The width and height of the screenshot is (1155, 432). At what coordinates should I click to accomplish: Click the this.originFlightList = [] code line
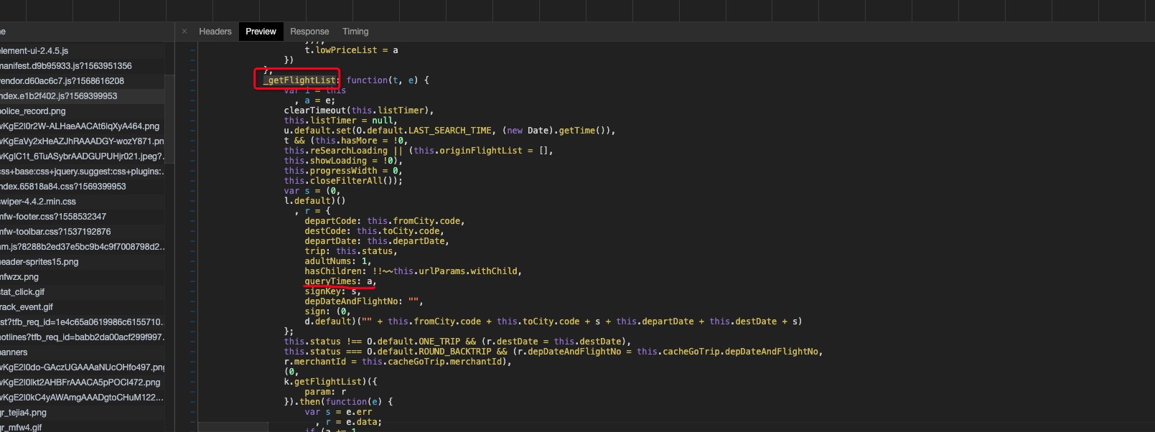click(x=418, y=151)
